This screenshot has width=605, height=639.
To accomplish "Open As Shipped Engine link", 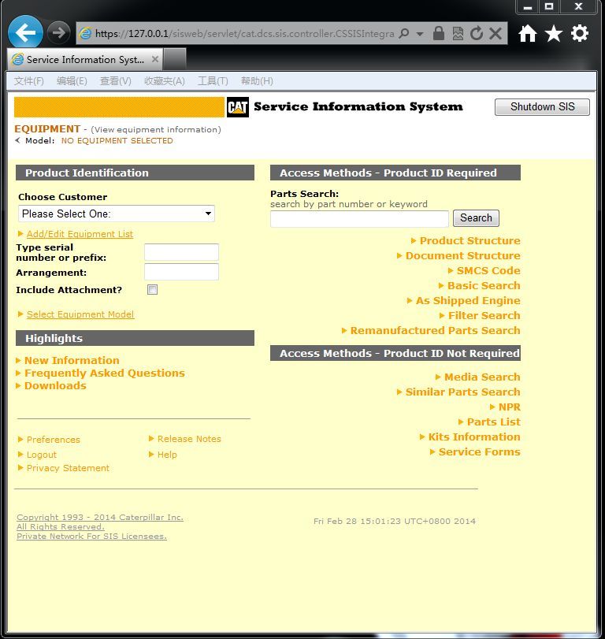I will click(468, 300).
